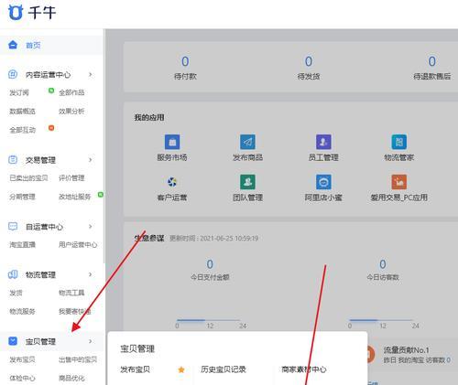Viewport: 458px width, 385px height.
Task: Open the 全部互动 link
Action: tap(22, 130)
